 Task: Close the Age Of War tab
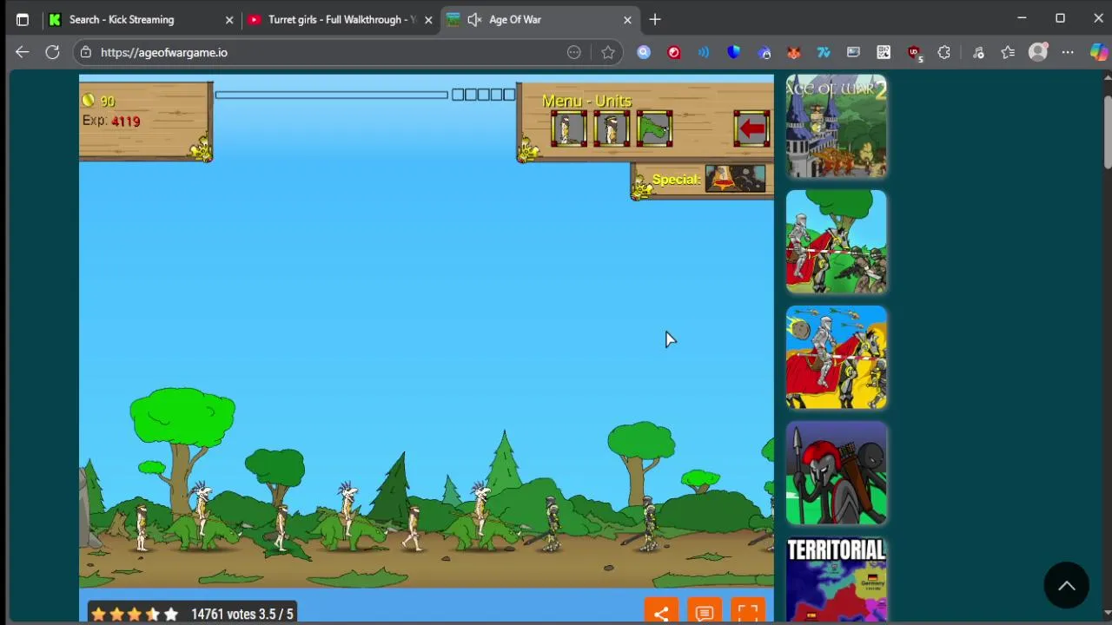click(627, 19)
